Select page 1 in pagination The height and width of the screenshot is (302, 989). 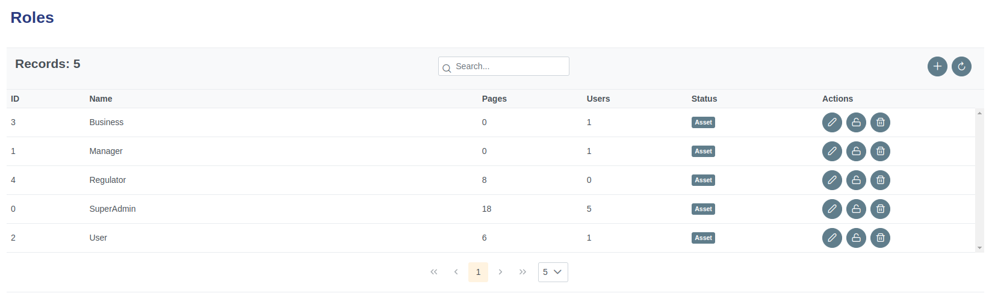478,272
